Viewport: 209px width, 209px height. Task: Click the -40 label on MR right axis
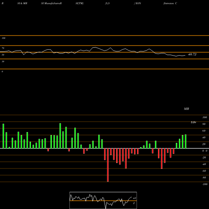click(204, 164)
